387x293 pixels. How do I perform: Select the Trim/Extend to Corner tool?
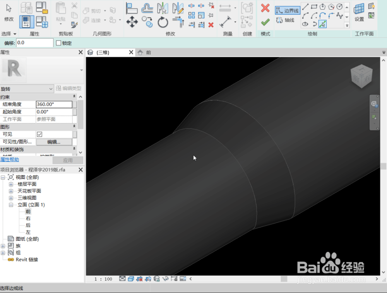(x=178, y=22)
